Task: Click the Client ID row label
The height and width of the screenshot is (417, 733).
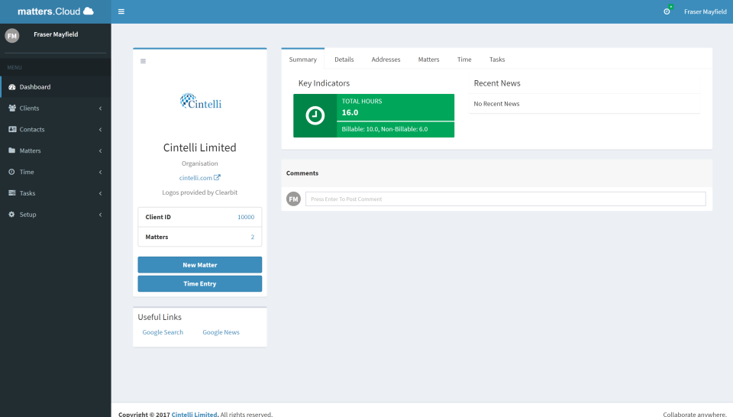Action: point(158,217)
